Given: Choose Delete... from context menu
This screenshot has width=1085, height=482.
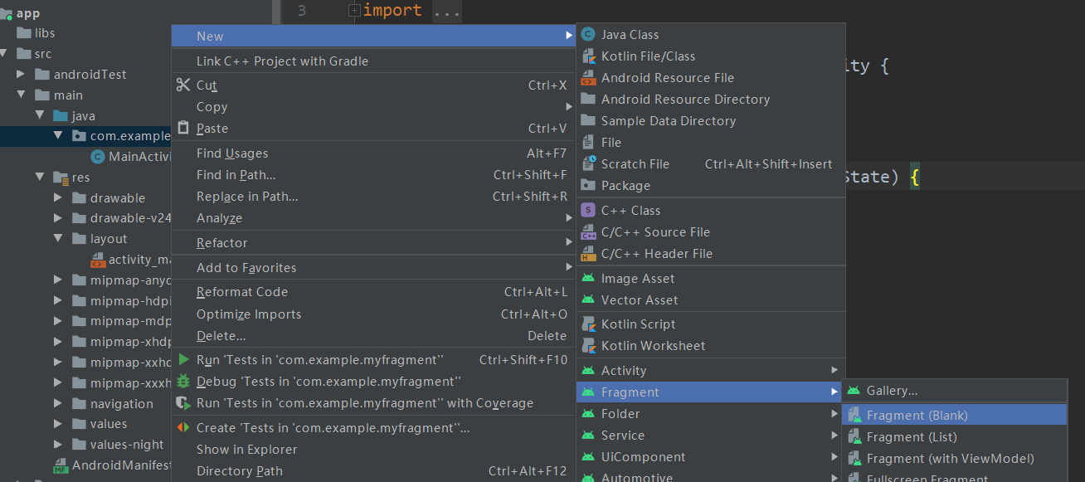Looking at the screenshot, I should pos(374,336).
